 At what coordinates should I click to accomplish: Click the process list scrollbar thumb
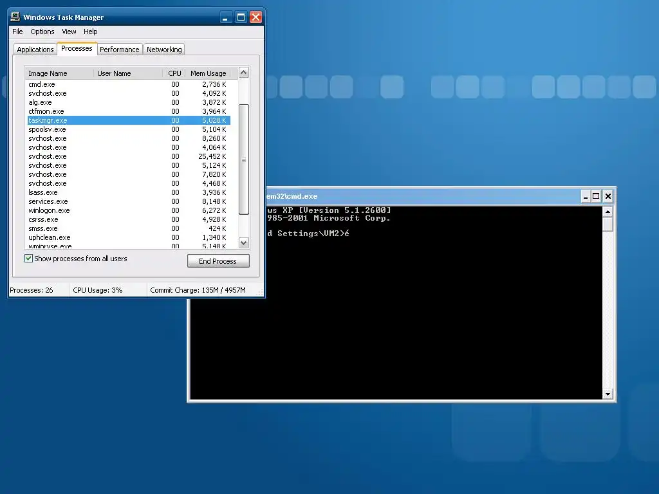[x=244, y=160]
